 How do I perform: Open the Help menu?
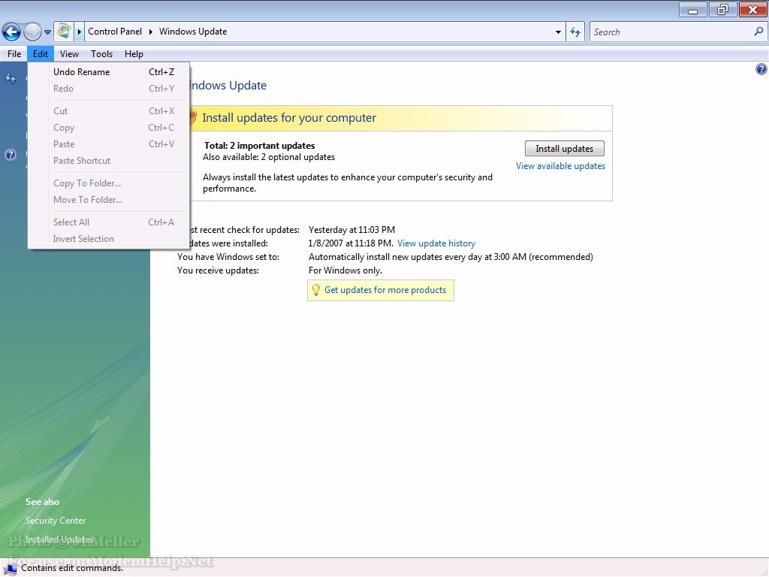(x=134, y=54)
